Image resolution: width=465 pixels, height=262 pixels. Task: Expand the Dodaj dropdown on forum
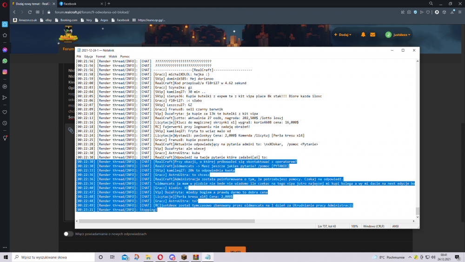pos(343,34)
